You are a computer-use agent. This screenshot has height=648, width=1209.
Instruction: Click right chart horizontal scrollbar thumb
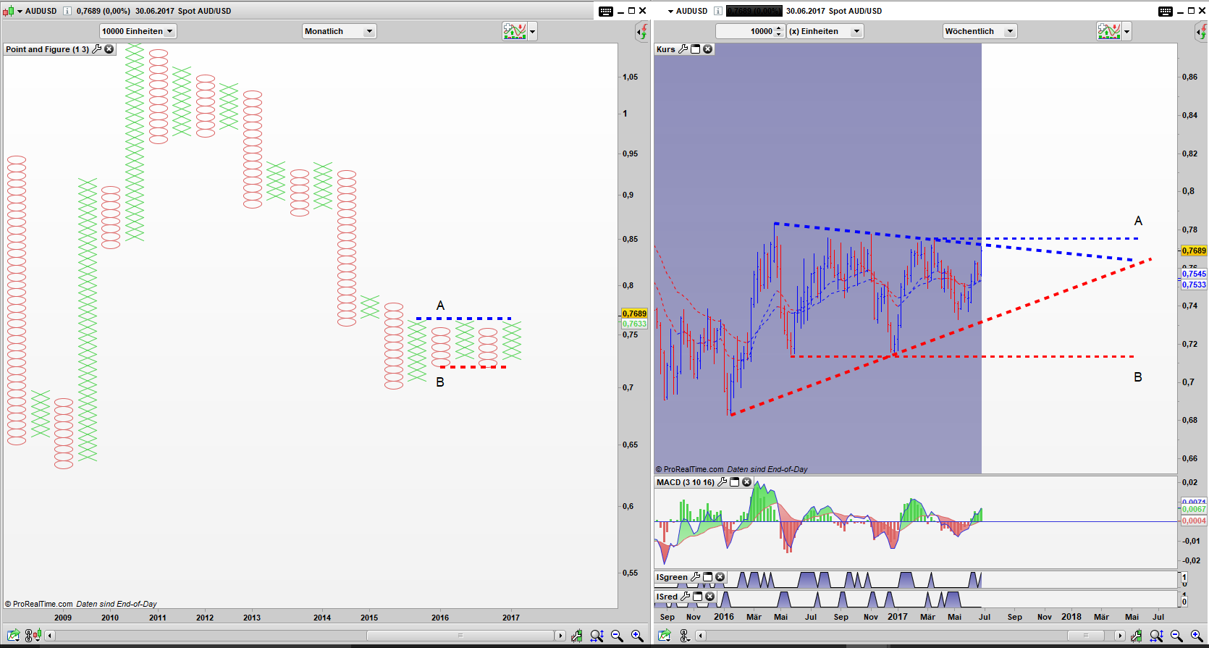click(x=1085, y=636)
